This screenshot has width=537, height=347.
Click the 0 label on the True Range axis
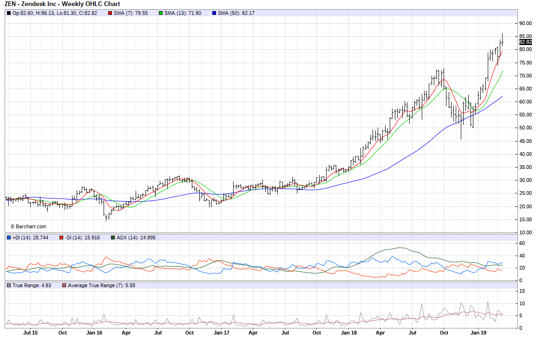[521, 328]
